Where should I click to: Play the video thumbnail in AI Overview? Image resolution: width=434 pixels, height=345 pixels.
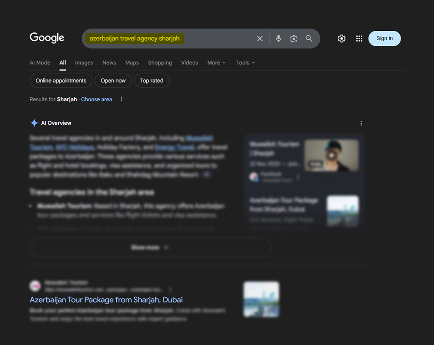pos(331,155)
